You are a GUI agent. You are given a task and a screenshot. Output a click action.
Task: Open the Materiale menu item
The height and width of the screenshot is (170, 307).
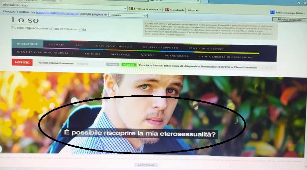coord(121,55)
